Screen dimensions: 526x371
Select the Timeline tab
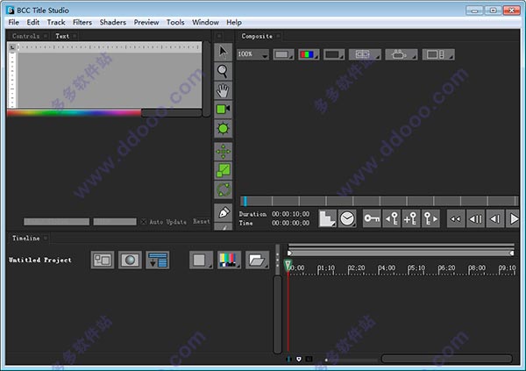(x=25, y=238)
